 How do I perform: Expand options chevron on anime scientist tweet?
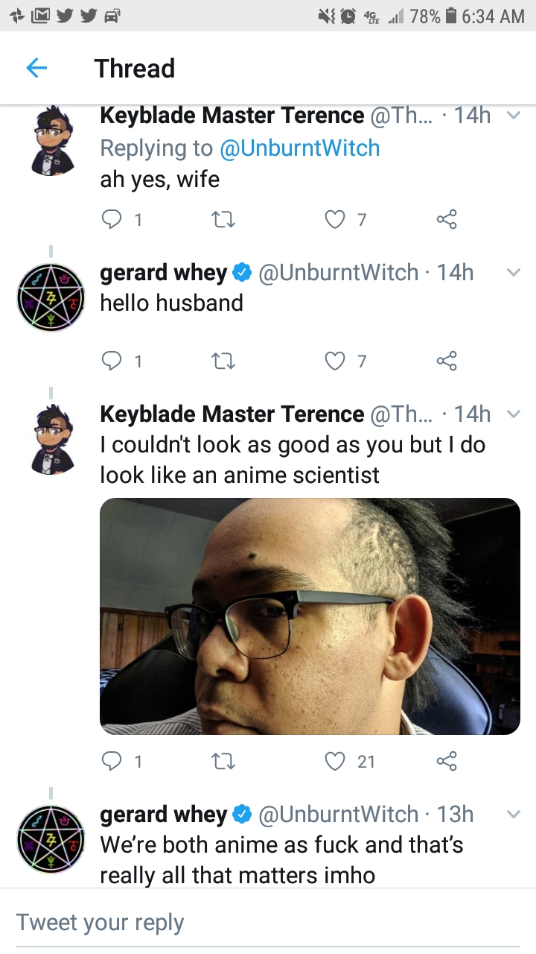tap(512, 414)
